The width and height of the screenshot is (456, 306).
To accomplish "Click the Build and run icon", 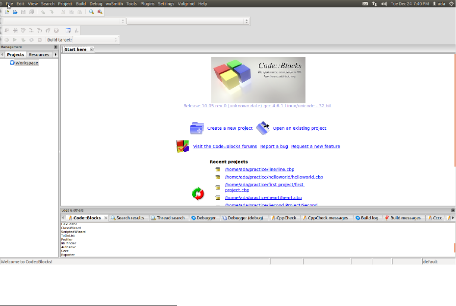I will [23, 40].
